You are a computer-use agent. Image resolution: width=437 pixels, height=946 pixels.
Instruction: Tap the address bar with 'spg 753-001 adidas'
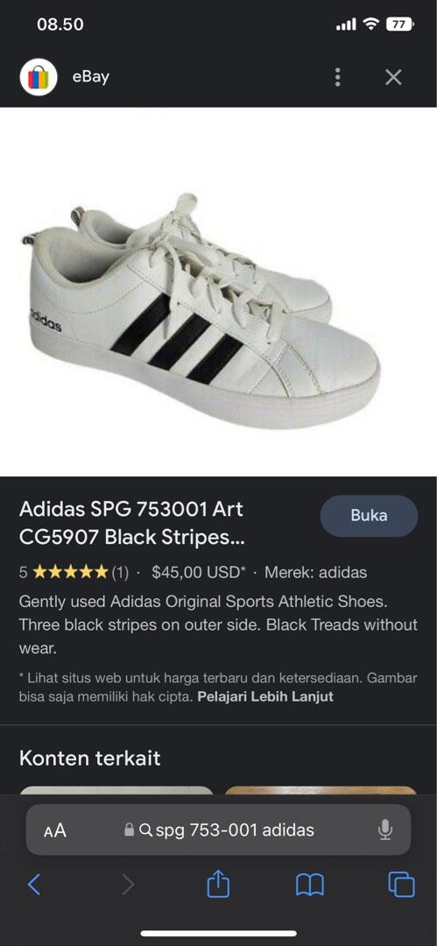(219, 830)
